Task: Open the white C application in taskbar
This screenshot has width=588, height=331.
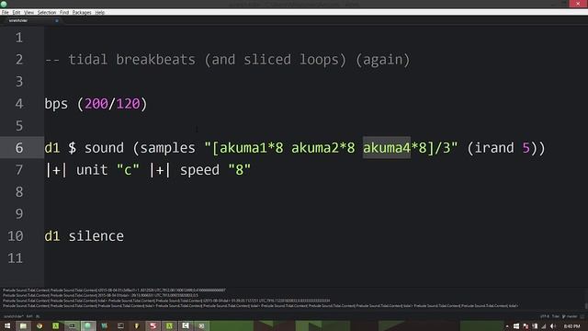Action: pos(186,325)
